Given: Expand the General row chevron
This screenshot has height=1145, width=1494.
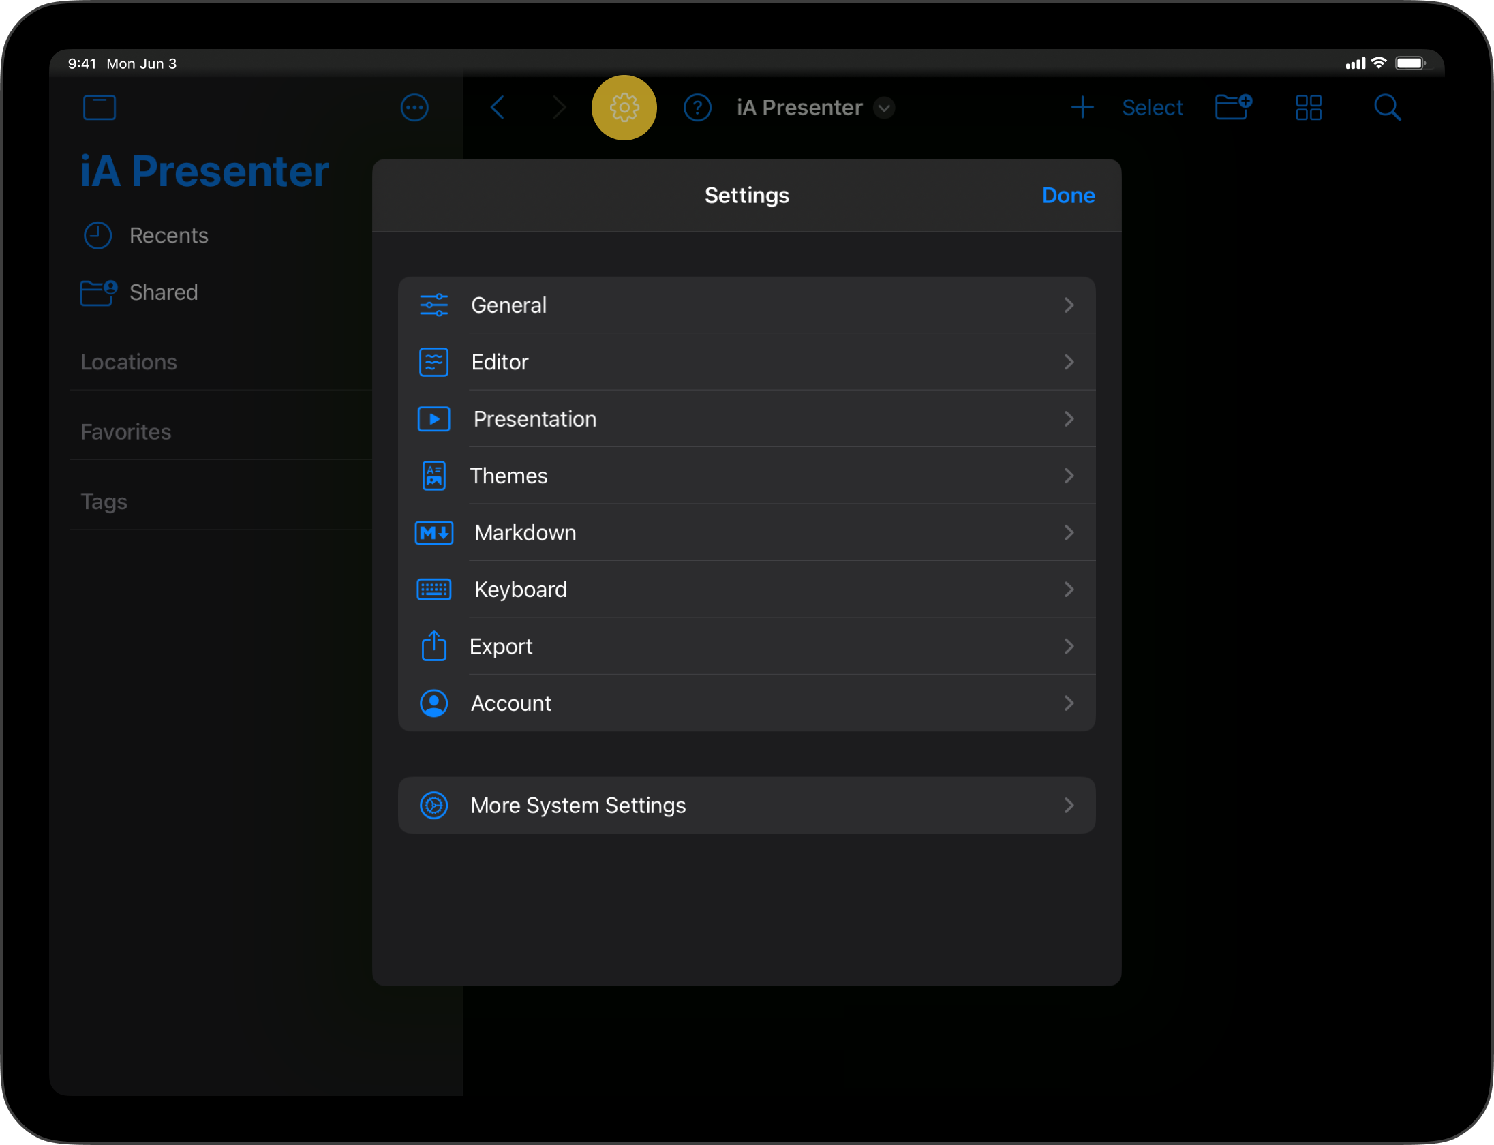Looking at the screenshot, I should click(x=1069, y=305).
